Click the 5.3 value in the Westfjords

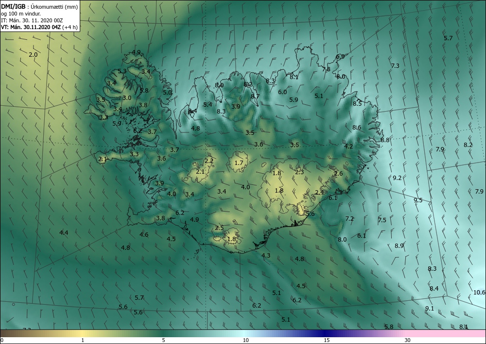tap(122, 71)
